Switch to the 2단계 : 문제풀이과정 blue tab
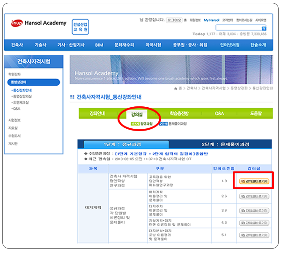 tap(225, 144)
